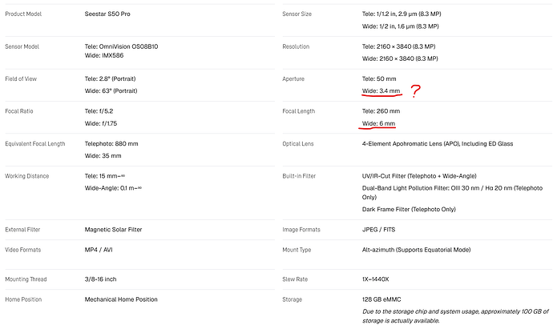The image size is (553, 333).
Task: Select 'Tele: 260 mm' focal length
Action: 381,111
